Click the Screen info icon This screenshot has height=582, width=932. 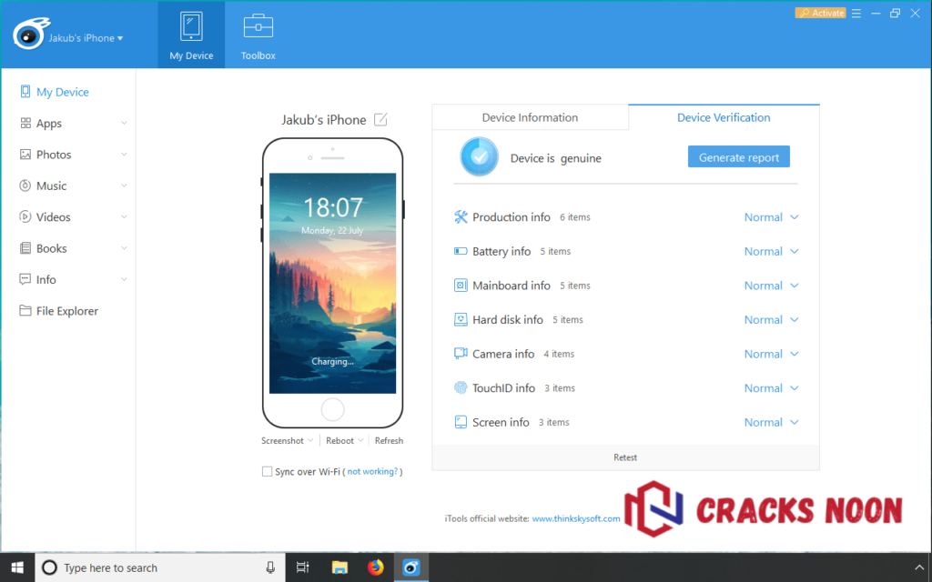pyautogui.click(x=461, y=422)
